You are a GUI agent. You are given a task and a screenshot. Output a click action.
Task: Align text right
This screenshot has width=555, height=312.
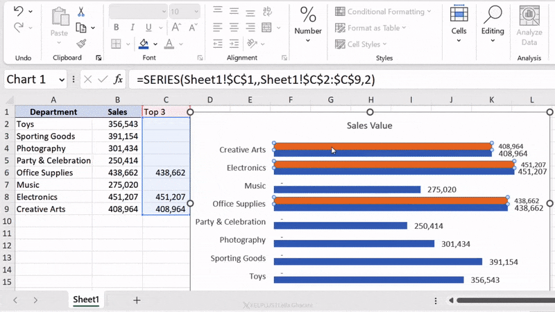[250, 27]
